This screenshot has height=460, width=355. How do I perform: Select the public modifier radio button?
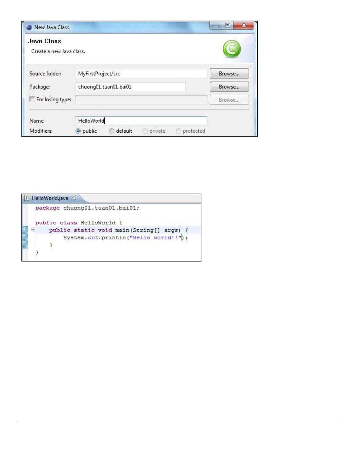coord(78,131)
